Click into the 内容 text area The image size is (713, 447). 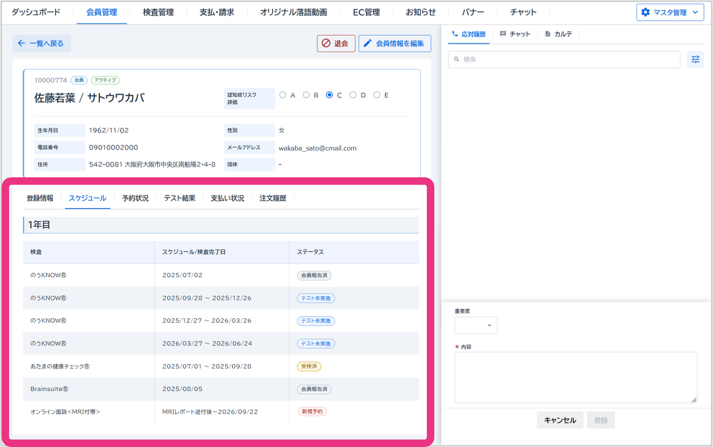[x=576, y=377]
